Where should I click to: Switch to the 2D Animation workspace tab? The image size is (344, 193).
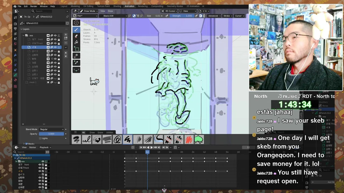click(193, 6)
